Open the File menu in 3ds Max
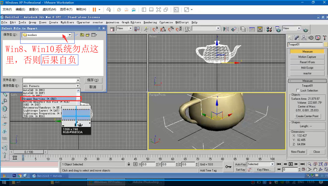Viewport: 328px width, 186px height. pyautogui.click(x=4, y=22)
